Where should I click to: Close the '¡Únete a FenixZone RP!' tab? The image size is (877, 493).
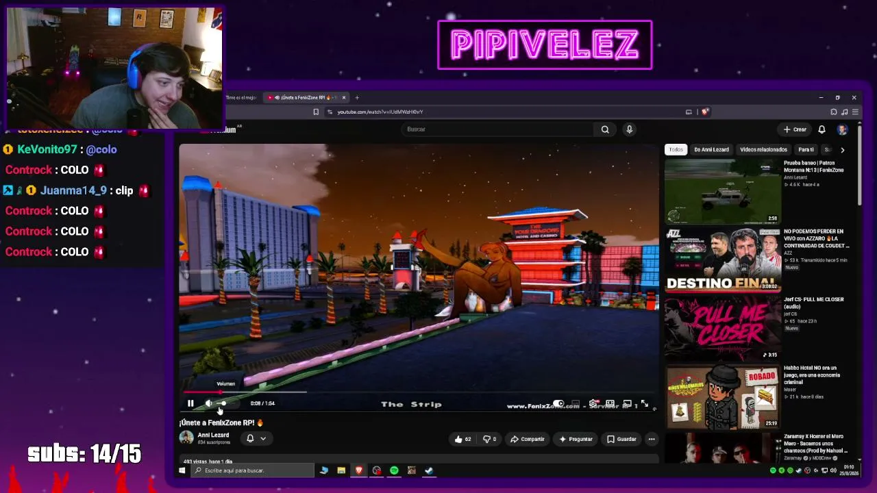click(x=344, y=97)
